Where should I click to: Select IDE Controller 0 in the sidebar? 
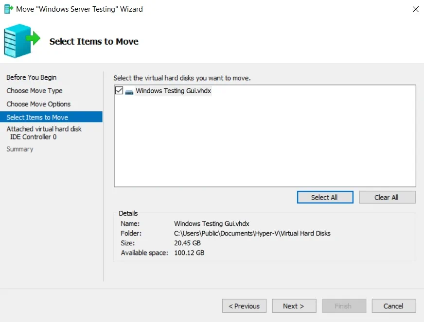(x=33, y=137)
